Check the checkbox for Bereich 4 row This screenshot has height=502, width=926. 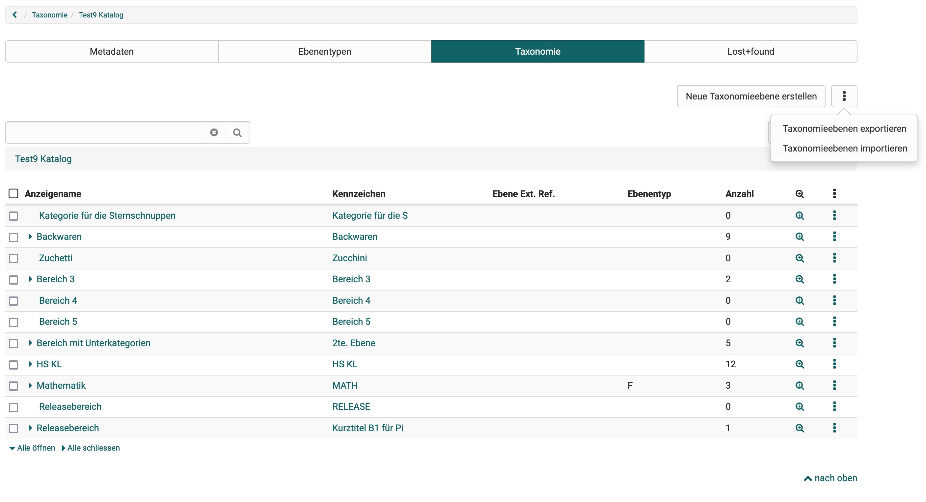13,301
